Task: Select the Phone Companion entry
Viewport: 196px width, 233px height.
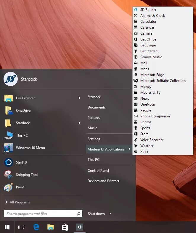Action: (x=163, y=116)
